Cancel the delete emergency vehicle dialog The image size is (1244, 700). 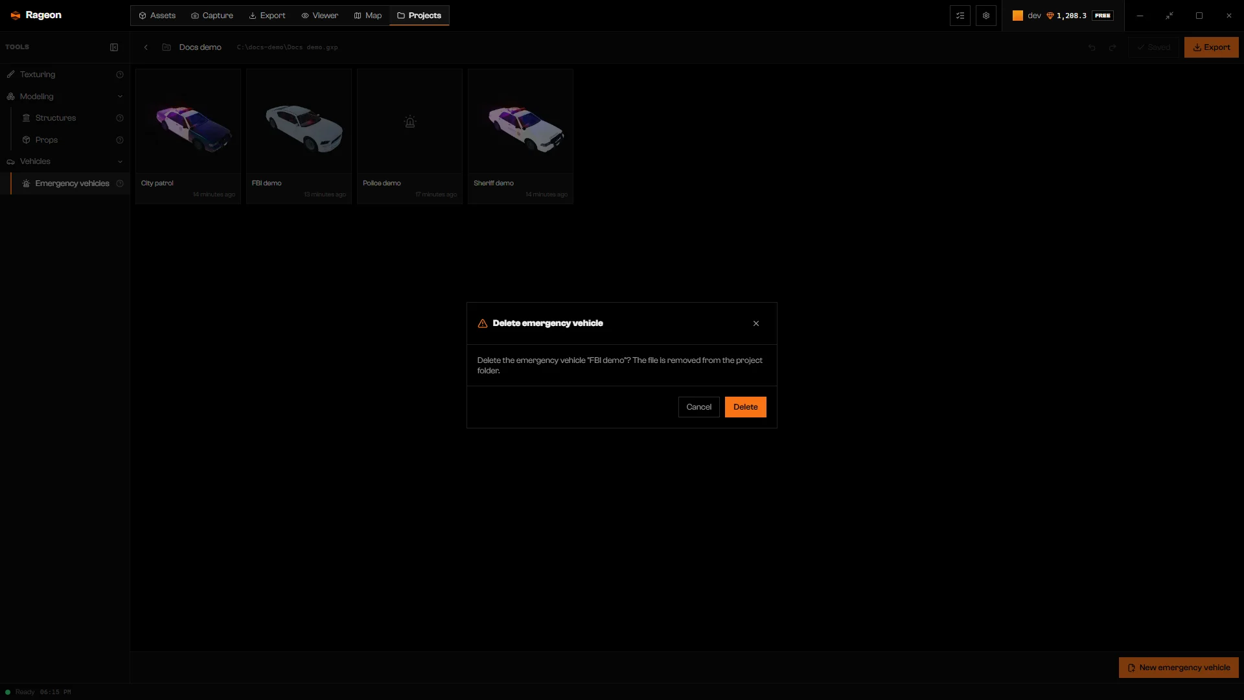pyautogui.click(x=698, y=407)
